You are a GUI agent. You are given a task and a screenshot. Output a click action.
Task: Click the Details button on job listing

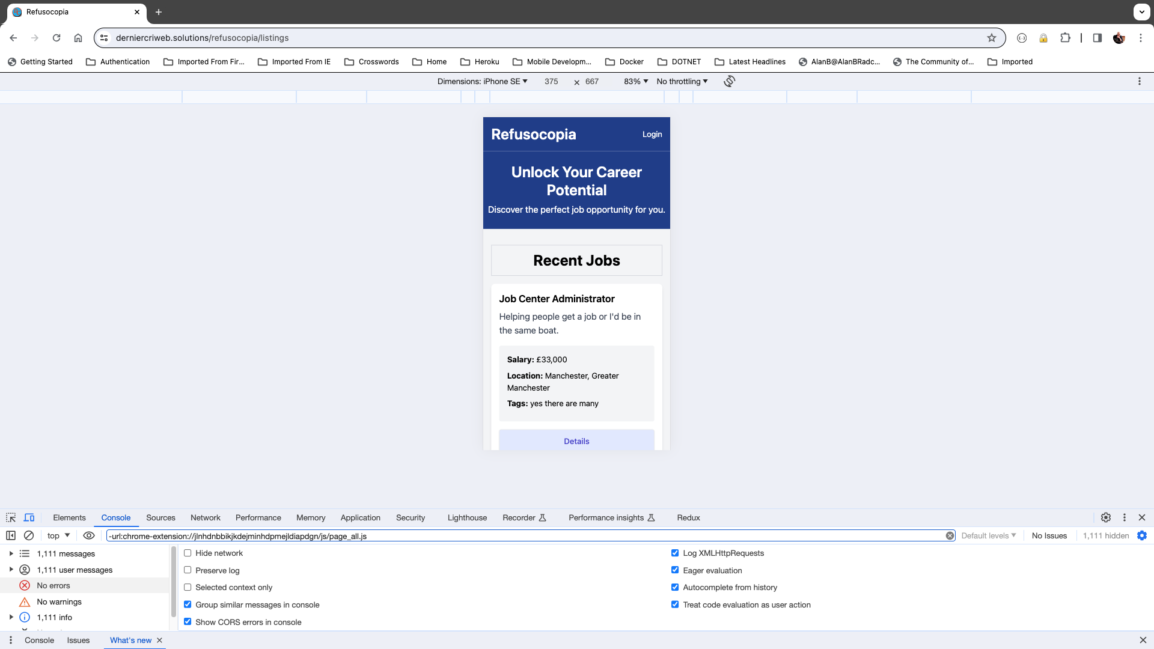(x=576, y=440)
